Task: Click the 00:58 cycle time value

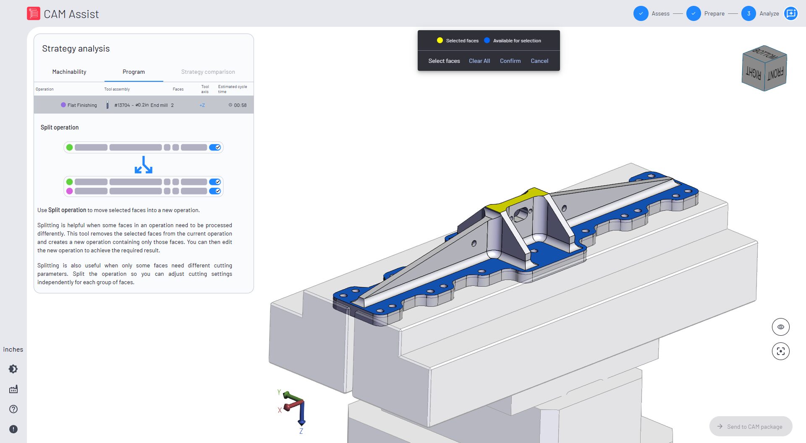Action: pyautogui.click(x=240, y=105)
